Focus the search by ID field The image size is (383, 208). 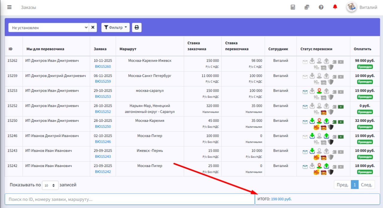pos(130,199)
